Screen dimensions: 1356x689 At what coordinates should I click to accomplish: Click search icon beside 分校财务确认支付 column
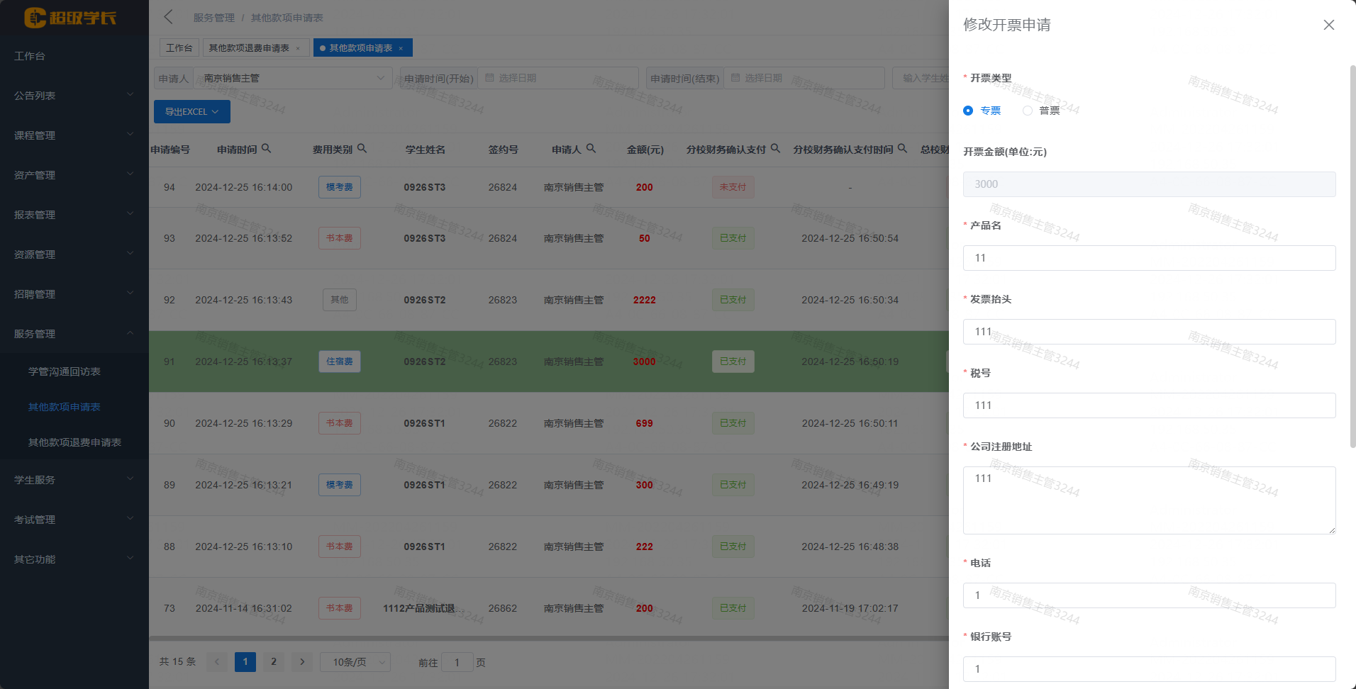(775, 149)
